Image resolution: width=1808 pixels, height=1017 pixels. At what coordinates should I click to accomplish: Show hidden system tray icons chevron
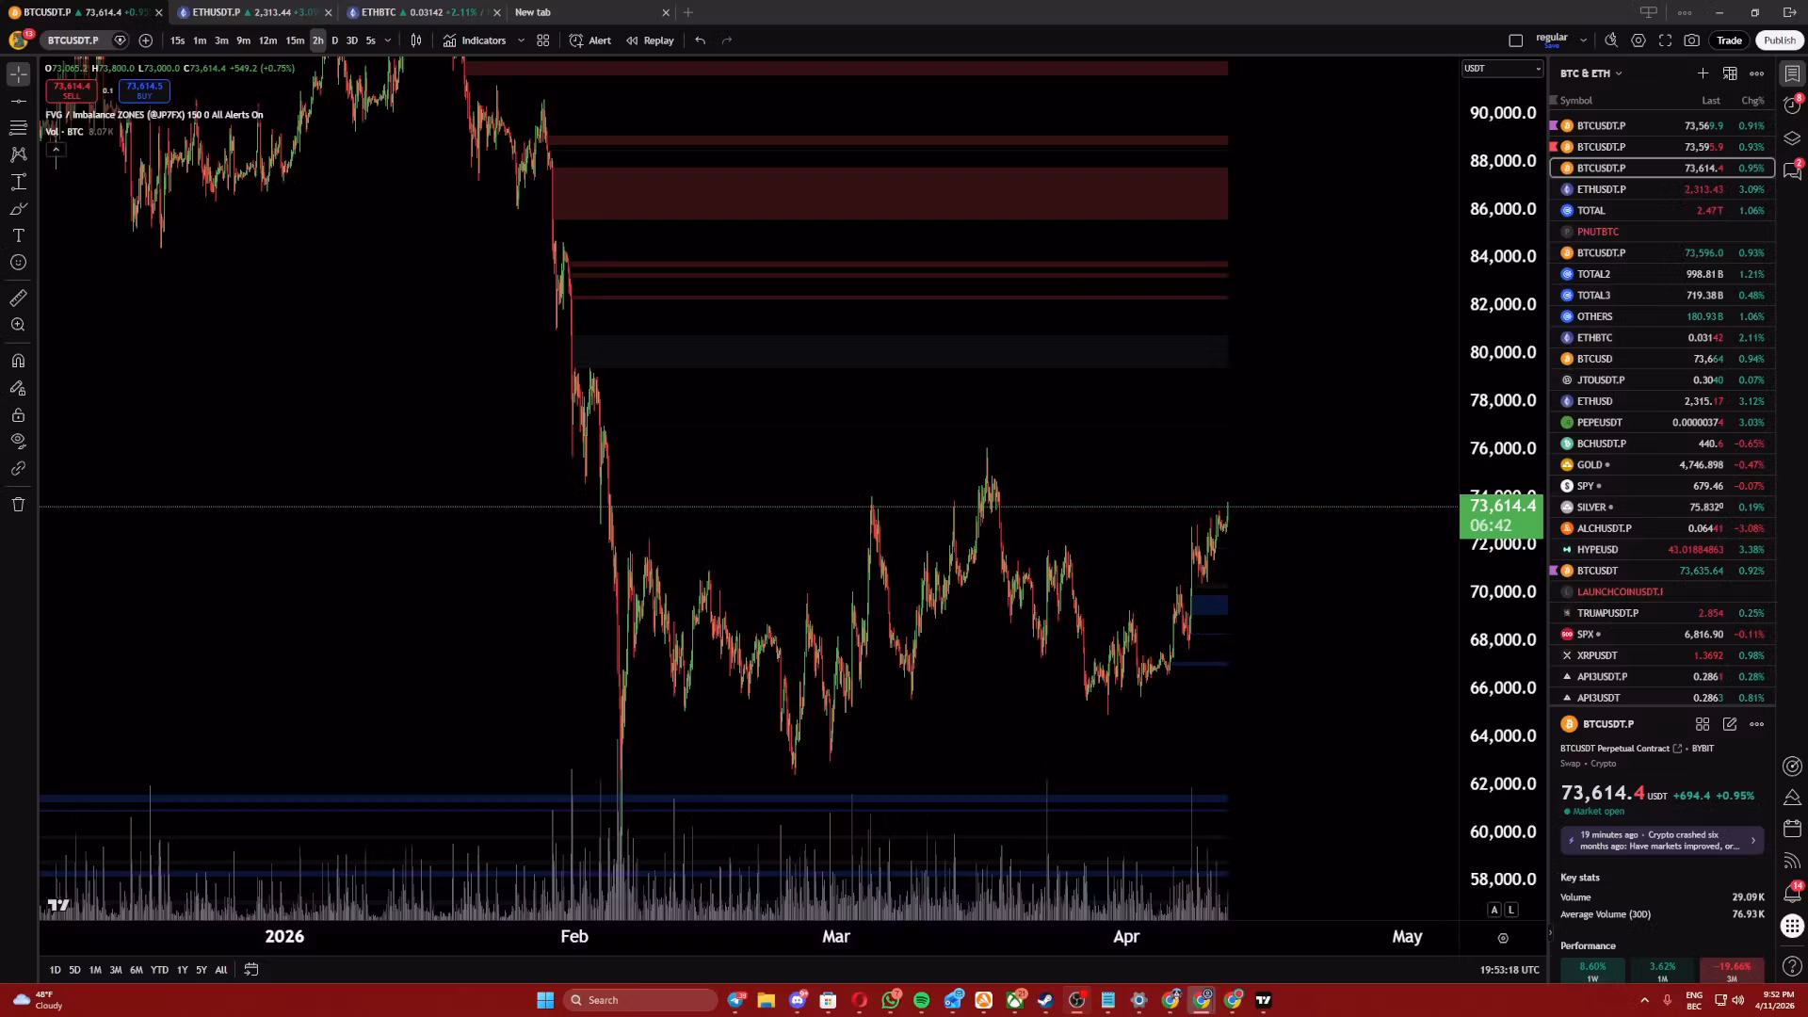click(x=1644, y=1000)
